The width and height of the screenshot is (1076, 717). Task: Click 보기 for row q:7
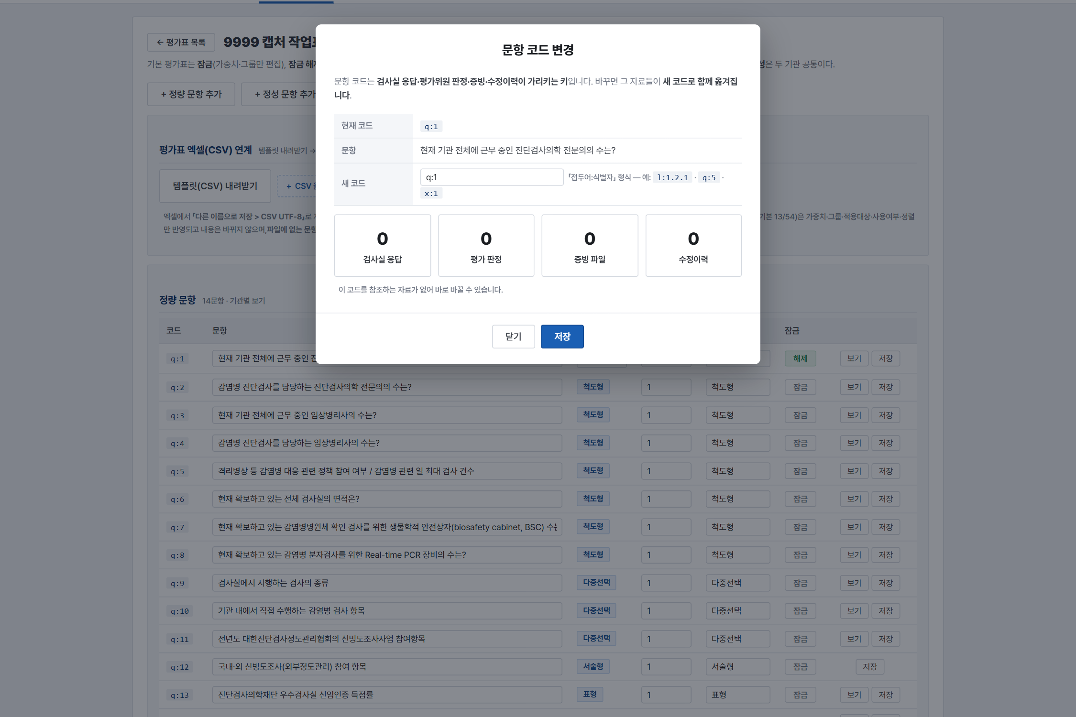[854, 527]
